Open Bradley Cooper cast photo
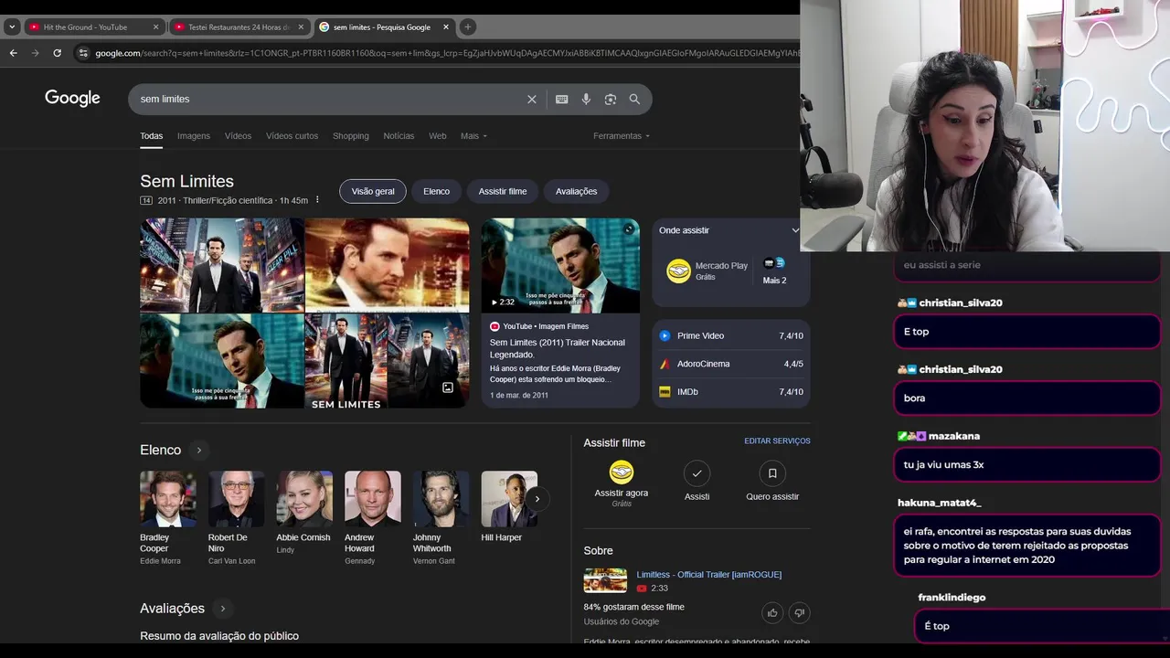 pyautogui.click(x=168, y=499)
